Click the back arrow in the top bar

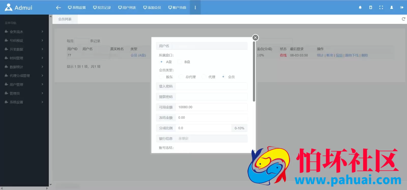coord(59,8)
